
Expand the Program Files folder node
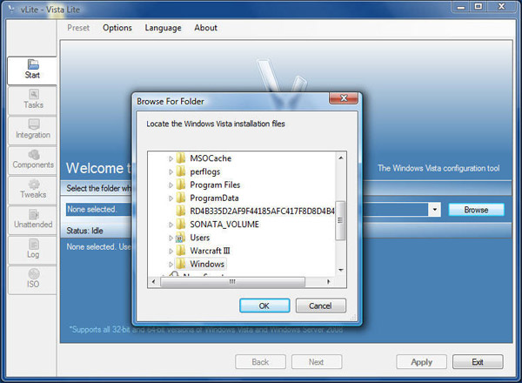tap(171, 185)
